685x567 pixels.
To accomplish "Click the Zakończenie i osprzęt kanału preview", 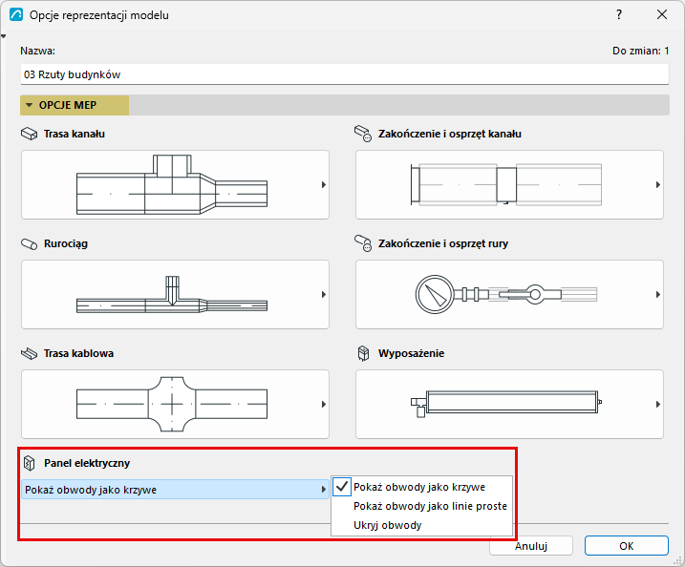I will (x=509, y=184).
